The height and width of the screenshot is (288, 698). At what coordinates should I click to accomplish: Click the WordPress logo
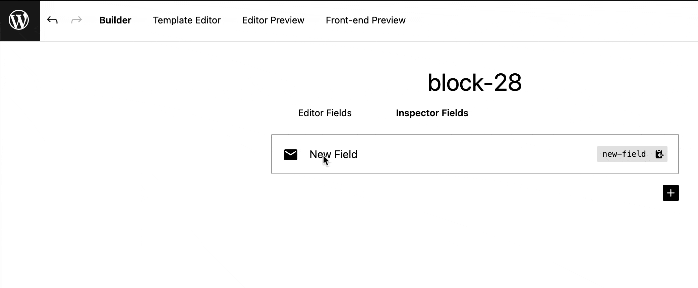click(x=19, y=20)
